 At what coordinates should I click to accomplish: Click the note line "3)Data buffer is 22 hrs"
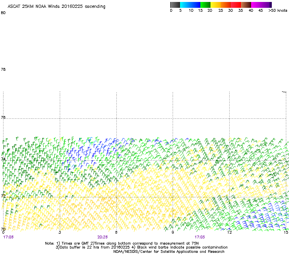(x=141, y=247)
